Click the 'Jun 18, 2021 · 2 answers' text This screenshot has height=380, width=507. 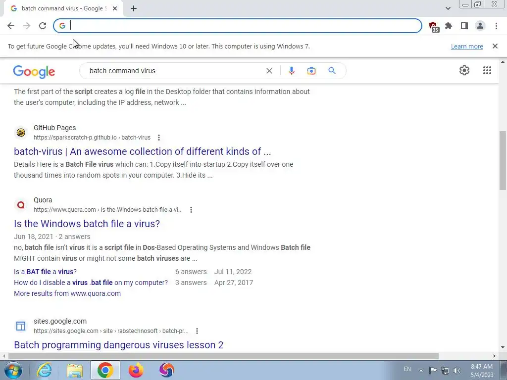pyautogui.click(x=52, y=237)
